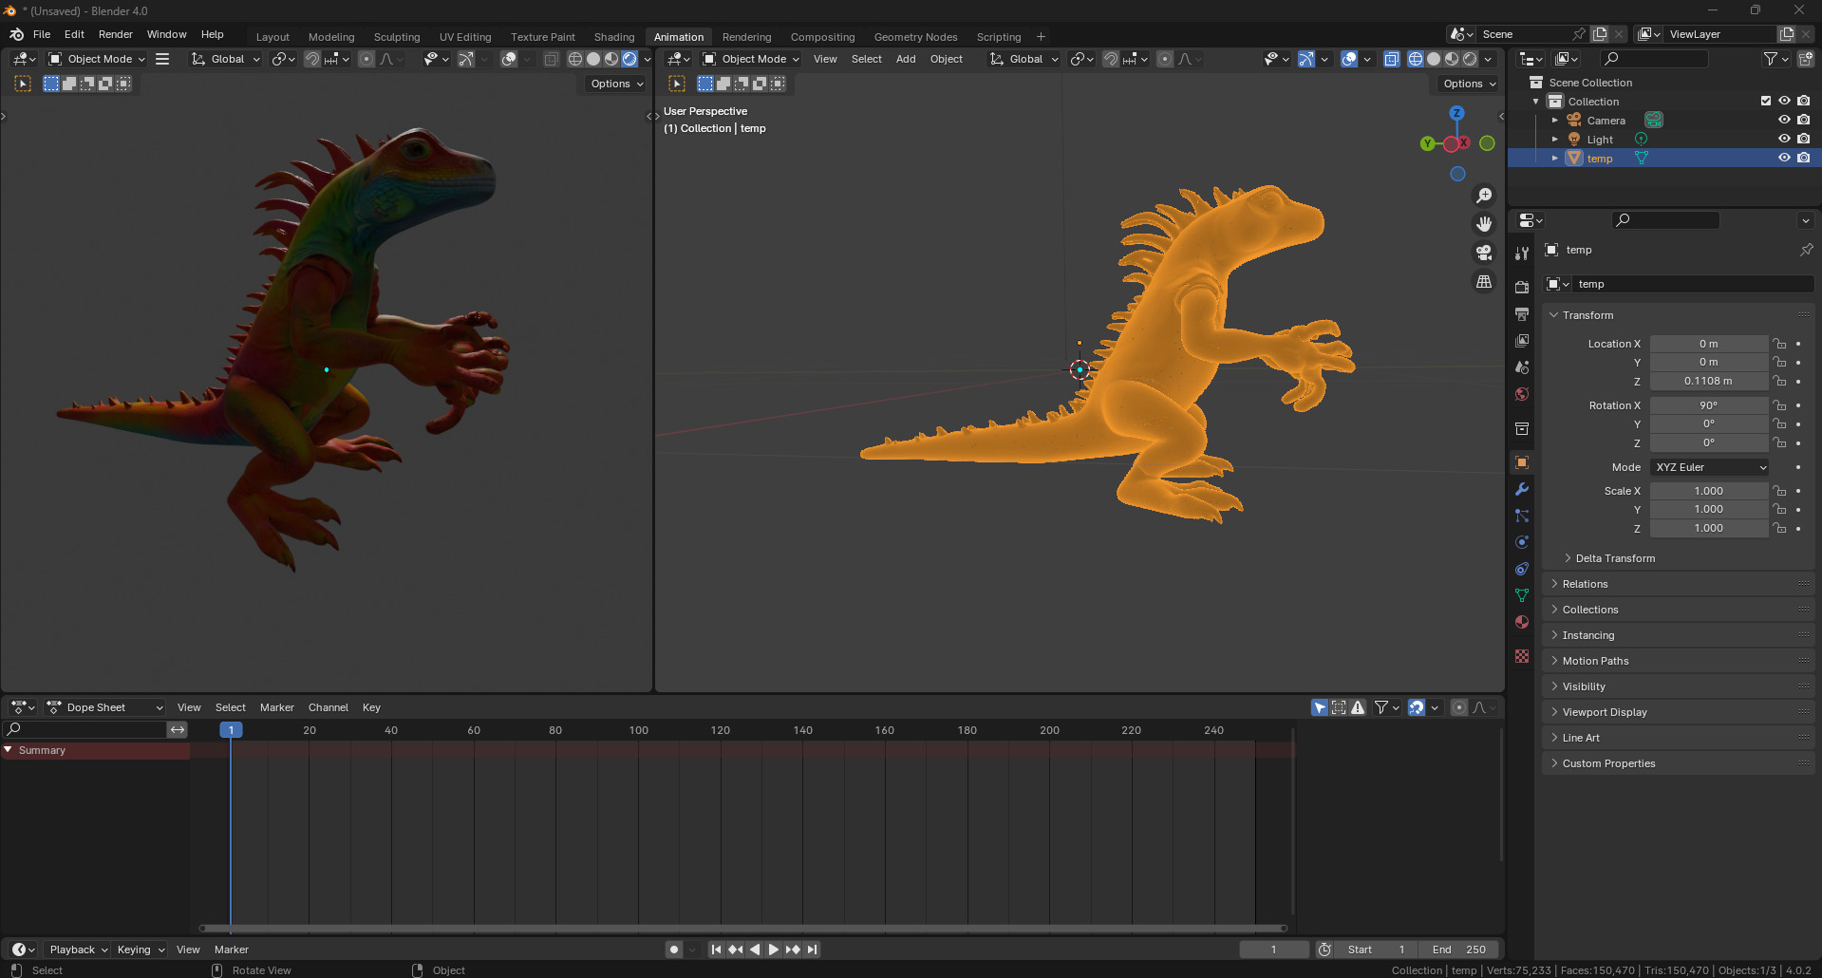The height and width of the screenshot is (978, 1822).
Task: Open the Render properties tab icon
Action: tap(1522, 288)
